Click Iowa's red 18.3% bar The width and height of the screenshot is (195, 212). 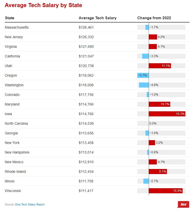[167, 114]
